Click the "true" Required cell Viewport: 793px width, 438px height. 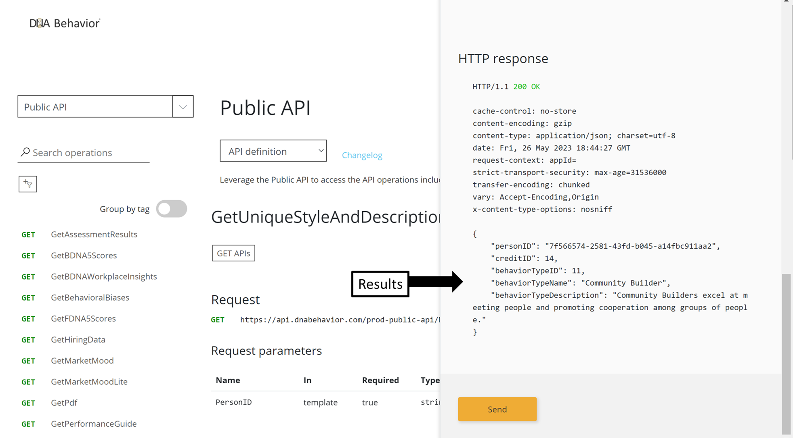(370, 402)
